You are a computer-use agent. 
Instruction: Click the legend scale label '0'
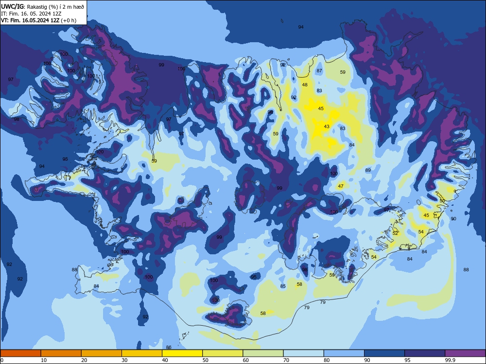coord(2,360)
